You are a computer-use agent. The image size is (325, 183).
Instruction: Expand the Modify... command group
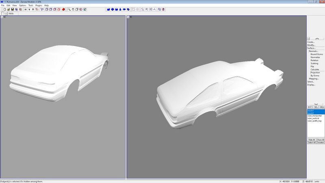(x=311, y=45)
